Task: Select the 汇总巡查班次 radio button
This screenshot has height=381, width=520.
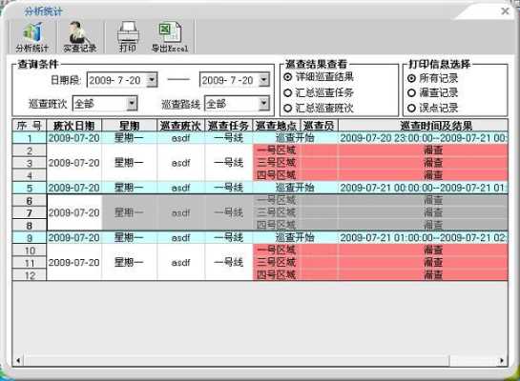Action: click(x=288, y=108)
